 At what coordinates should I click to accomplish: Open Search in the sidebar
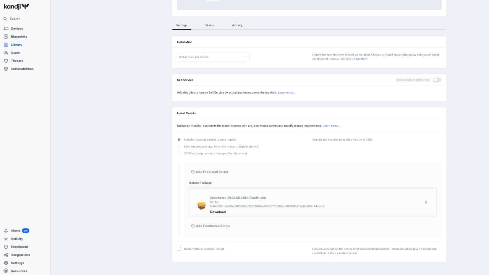pyautogui.click(x=15, y=19)
